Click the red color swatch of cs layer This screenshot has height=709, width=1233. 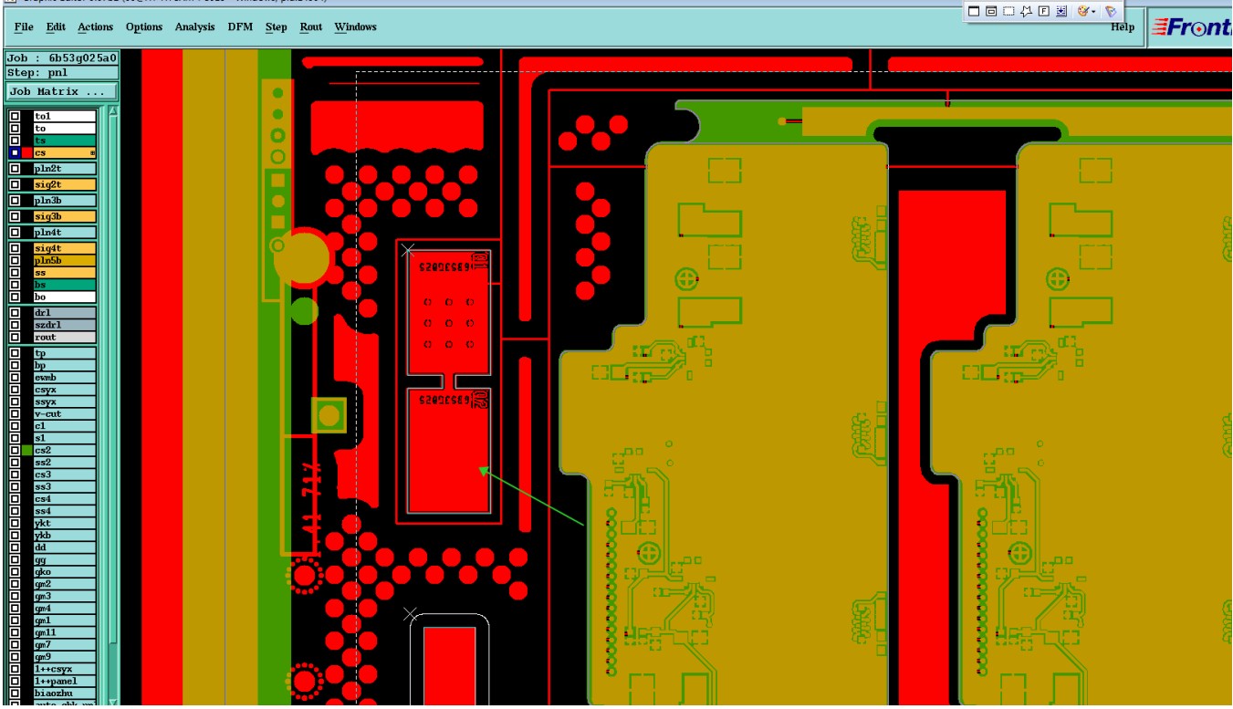[27, 153]
